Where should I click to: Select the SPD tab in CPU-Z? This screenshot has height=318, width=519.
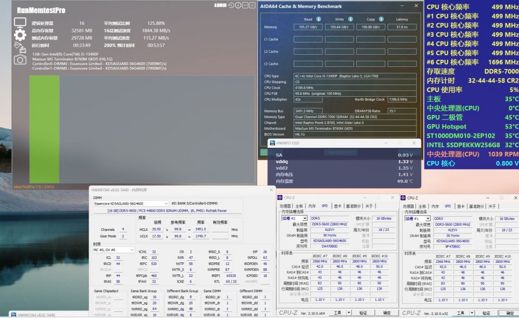tap(324, 206)
